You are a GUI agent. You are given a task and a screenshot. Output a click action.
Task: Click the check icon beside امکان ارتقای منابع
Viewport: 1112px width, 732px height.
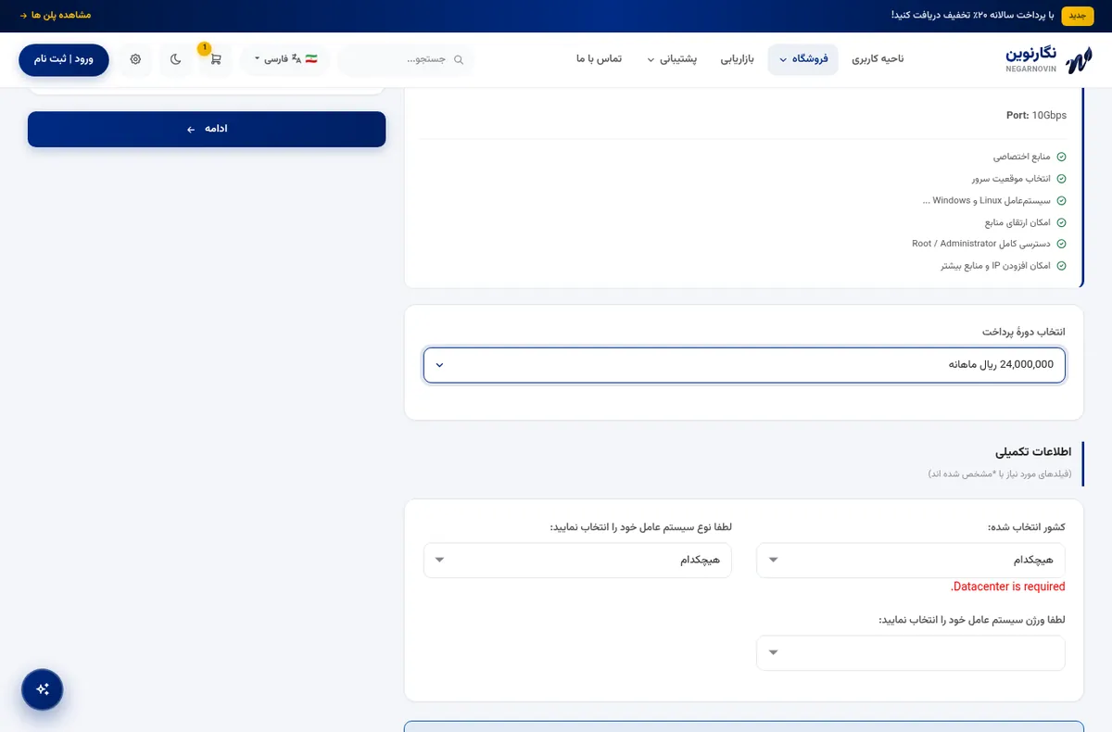[1061, 222]
